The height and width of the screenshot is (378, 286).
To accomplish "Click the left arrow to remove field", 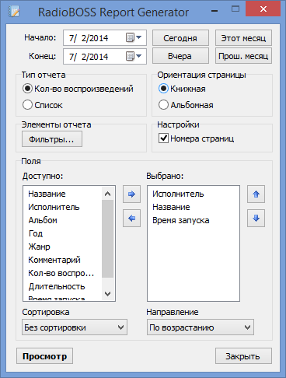I will pos(131,219).
